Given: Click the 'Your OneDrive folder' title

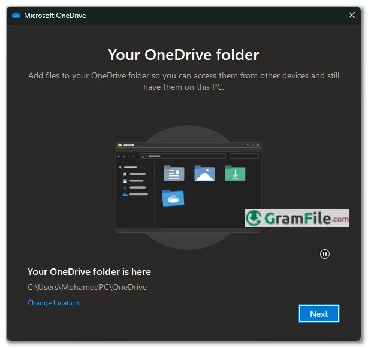Looking at the screenshot, I should point(183,55).
